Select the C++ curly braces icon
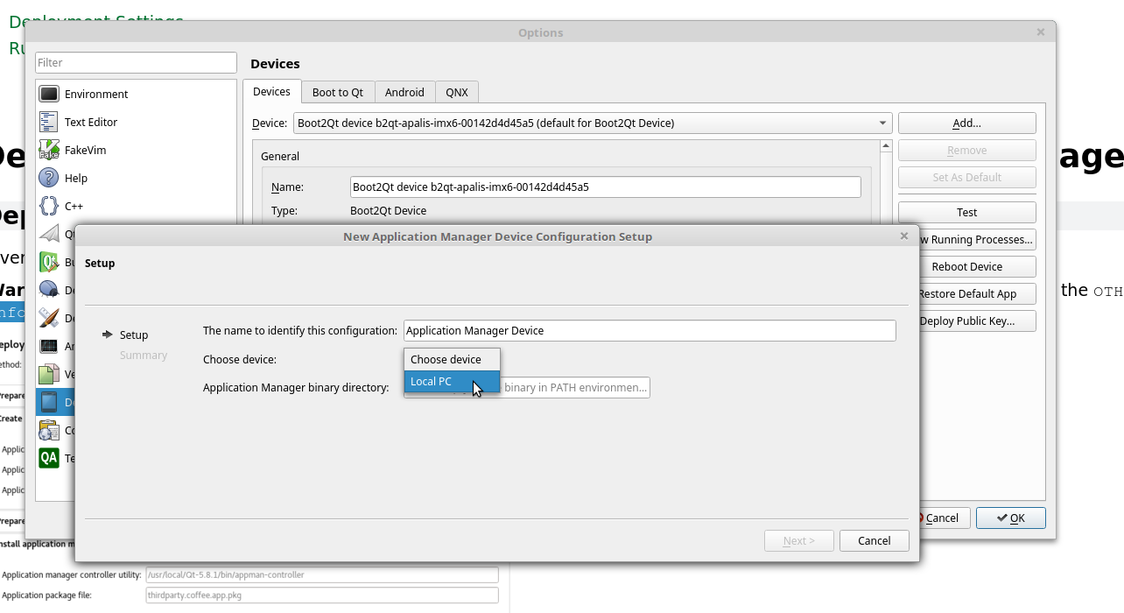The width and height of the screenshot is (1124, 613). click(x=49, y=206)
